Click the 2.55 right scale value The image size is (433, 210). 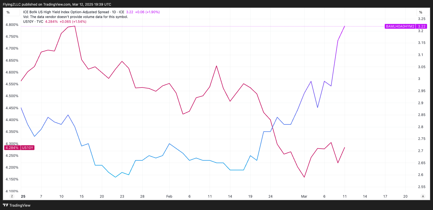(x=421, y=187)
